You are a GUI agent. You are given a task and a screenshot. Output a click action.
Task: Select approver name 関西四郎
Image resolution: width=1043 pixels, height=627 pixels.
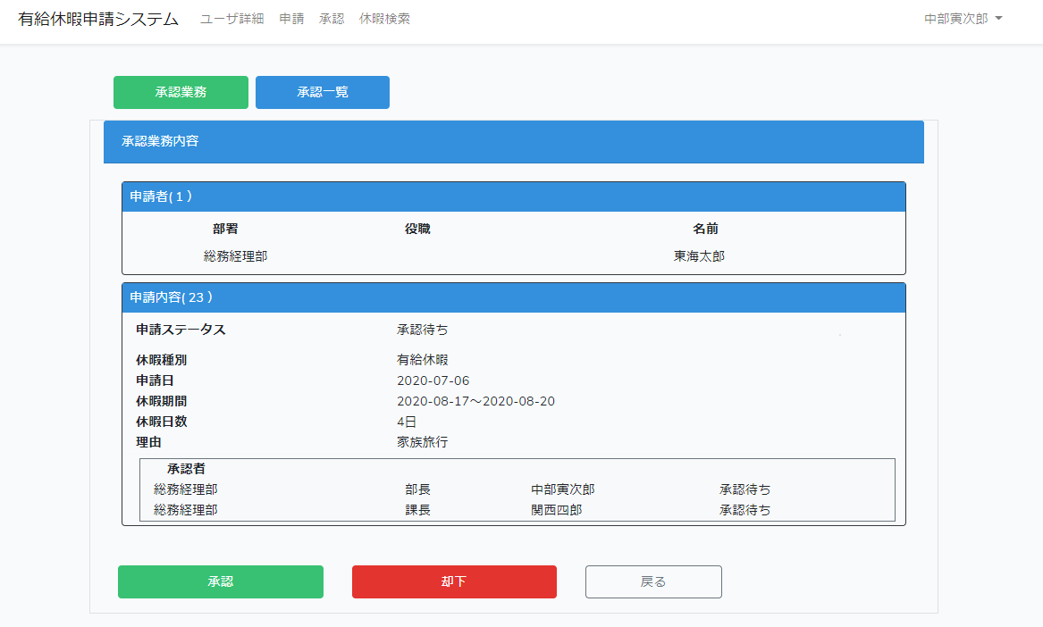coord(557,511)
